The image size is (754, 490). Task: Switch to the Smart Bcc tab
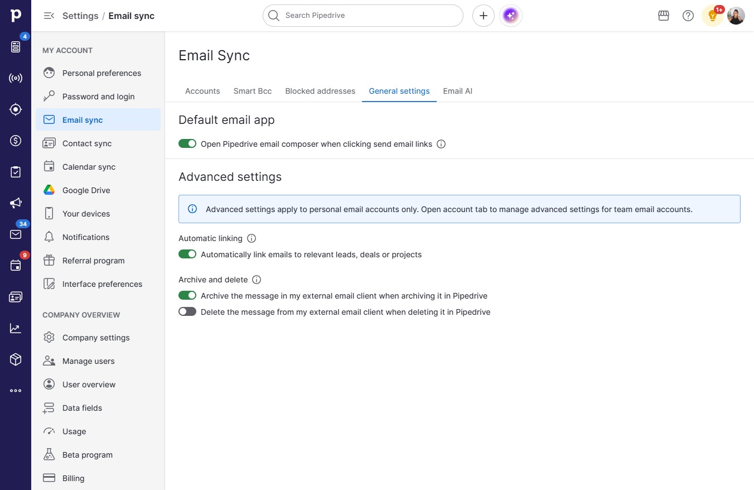253,91
